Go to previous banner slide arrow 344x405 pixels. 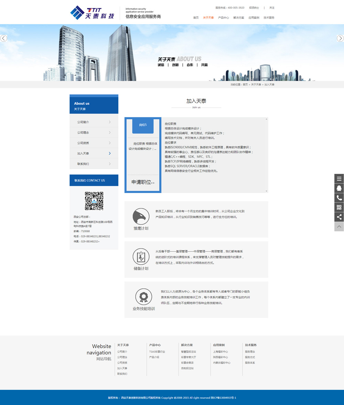pos(4,38)
